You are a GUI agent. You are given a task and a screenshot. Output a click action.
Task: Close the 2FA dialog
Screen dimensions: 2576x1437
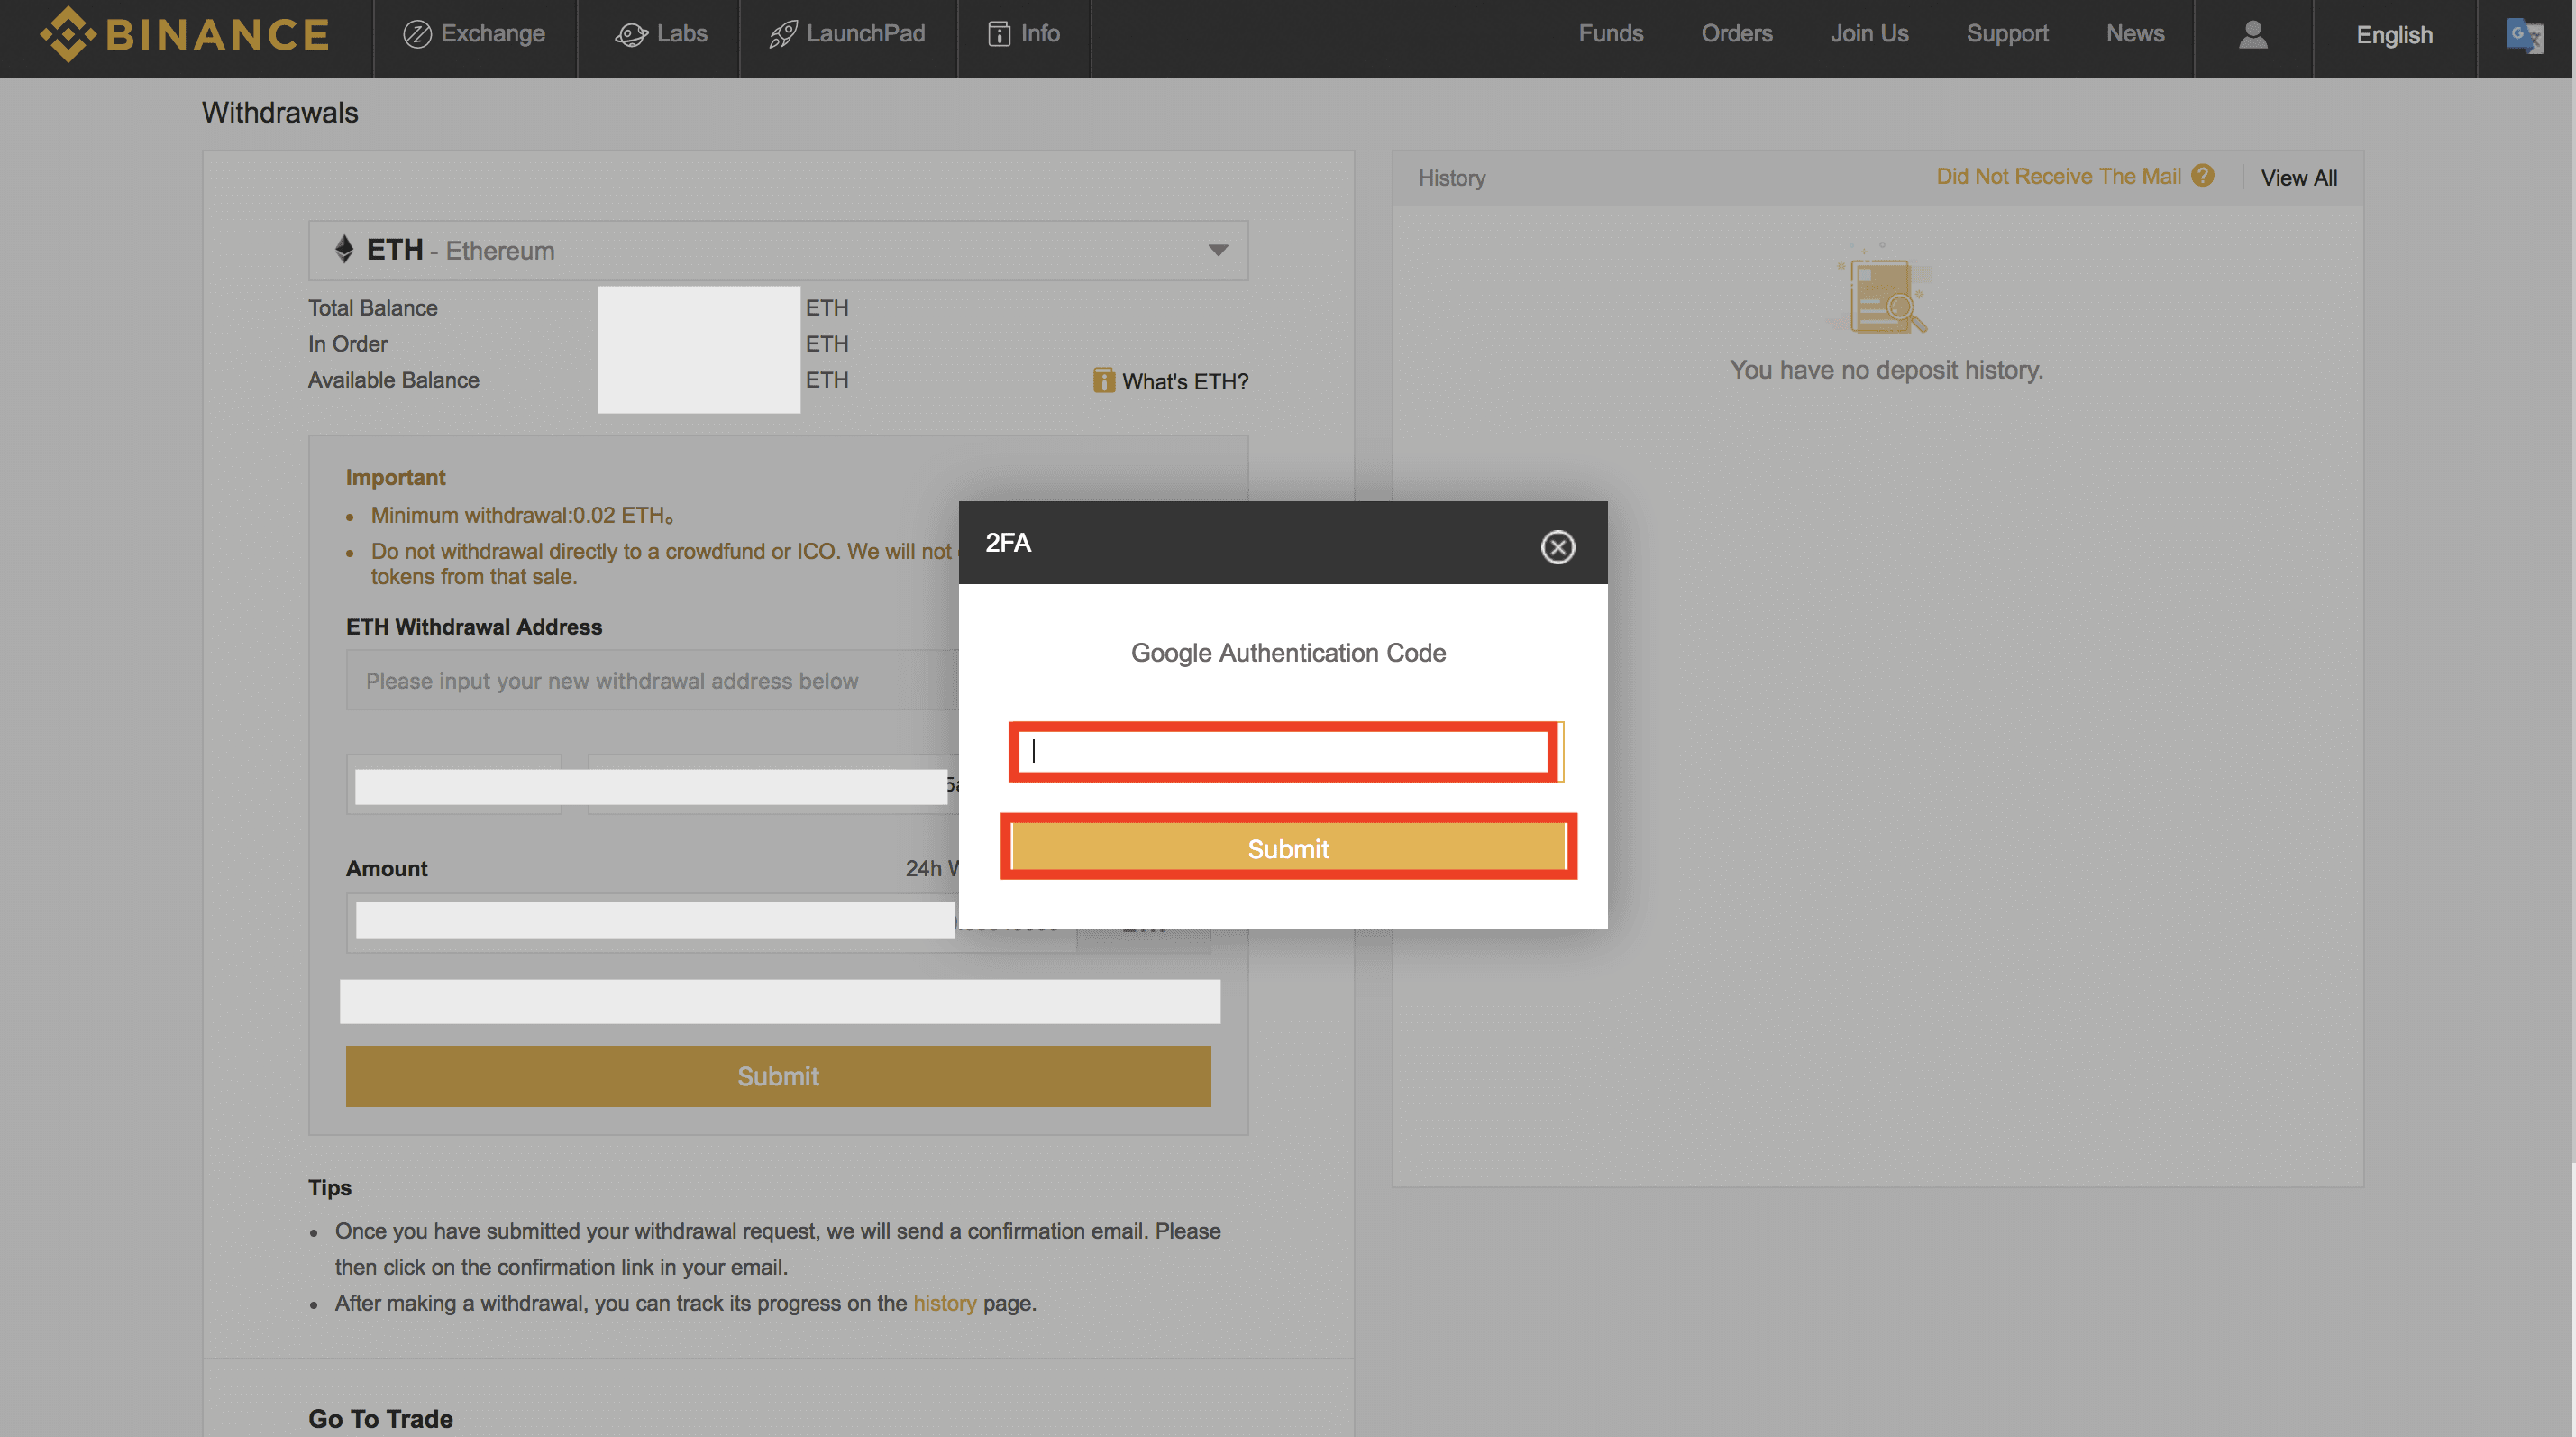[1557, 547]
